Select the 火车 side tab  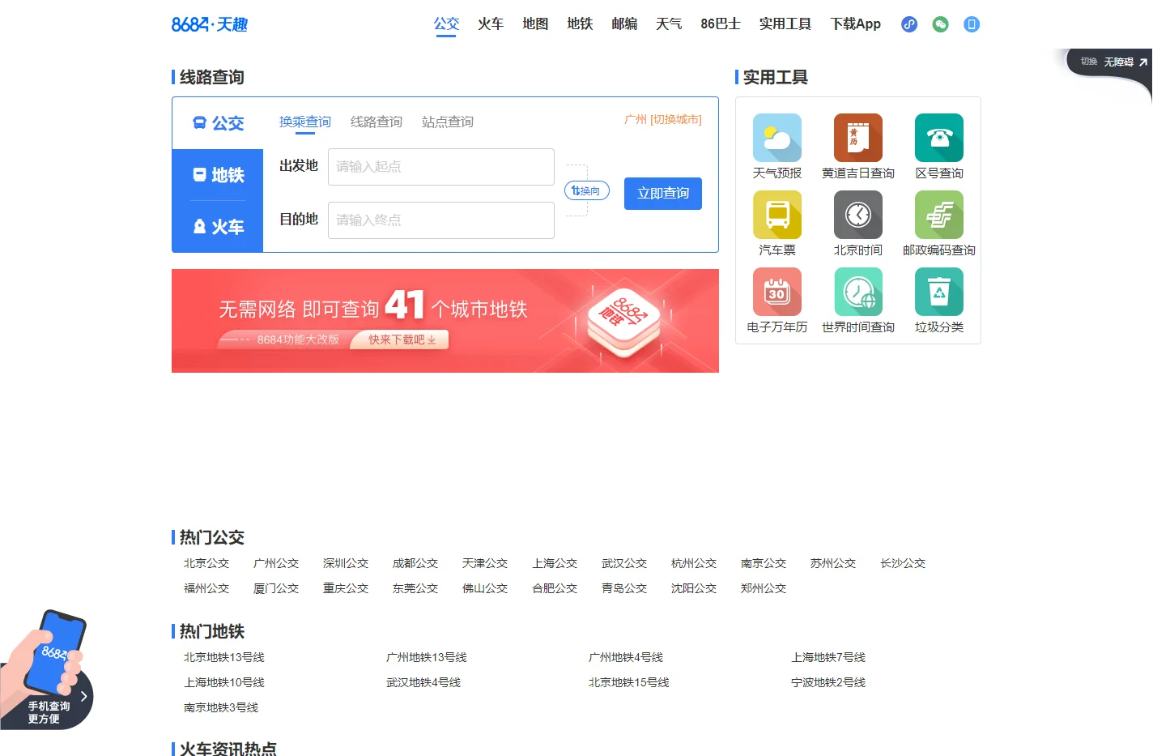(218, 227)
